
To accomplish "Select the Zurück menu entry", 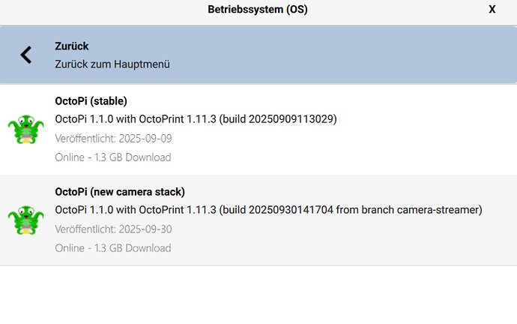I will tap(72, 46).
